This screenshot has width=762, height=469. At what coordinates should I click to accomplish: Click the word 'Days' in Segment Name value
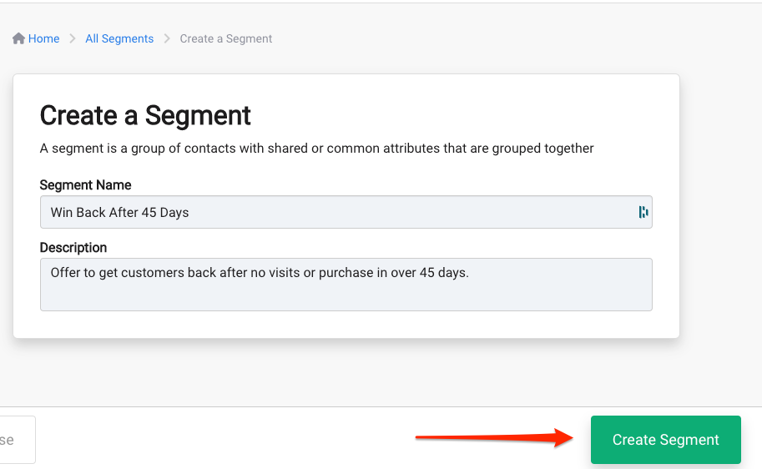click(x=174, y=213)
